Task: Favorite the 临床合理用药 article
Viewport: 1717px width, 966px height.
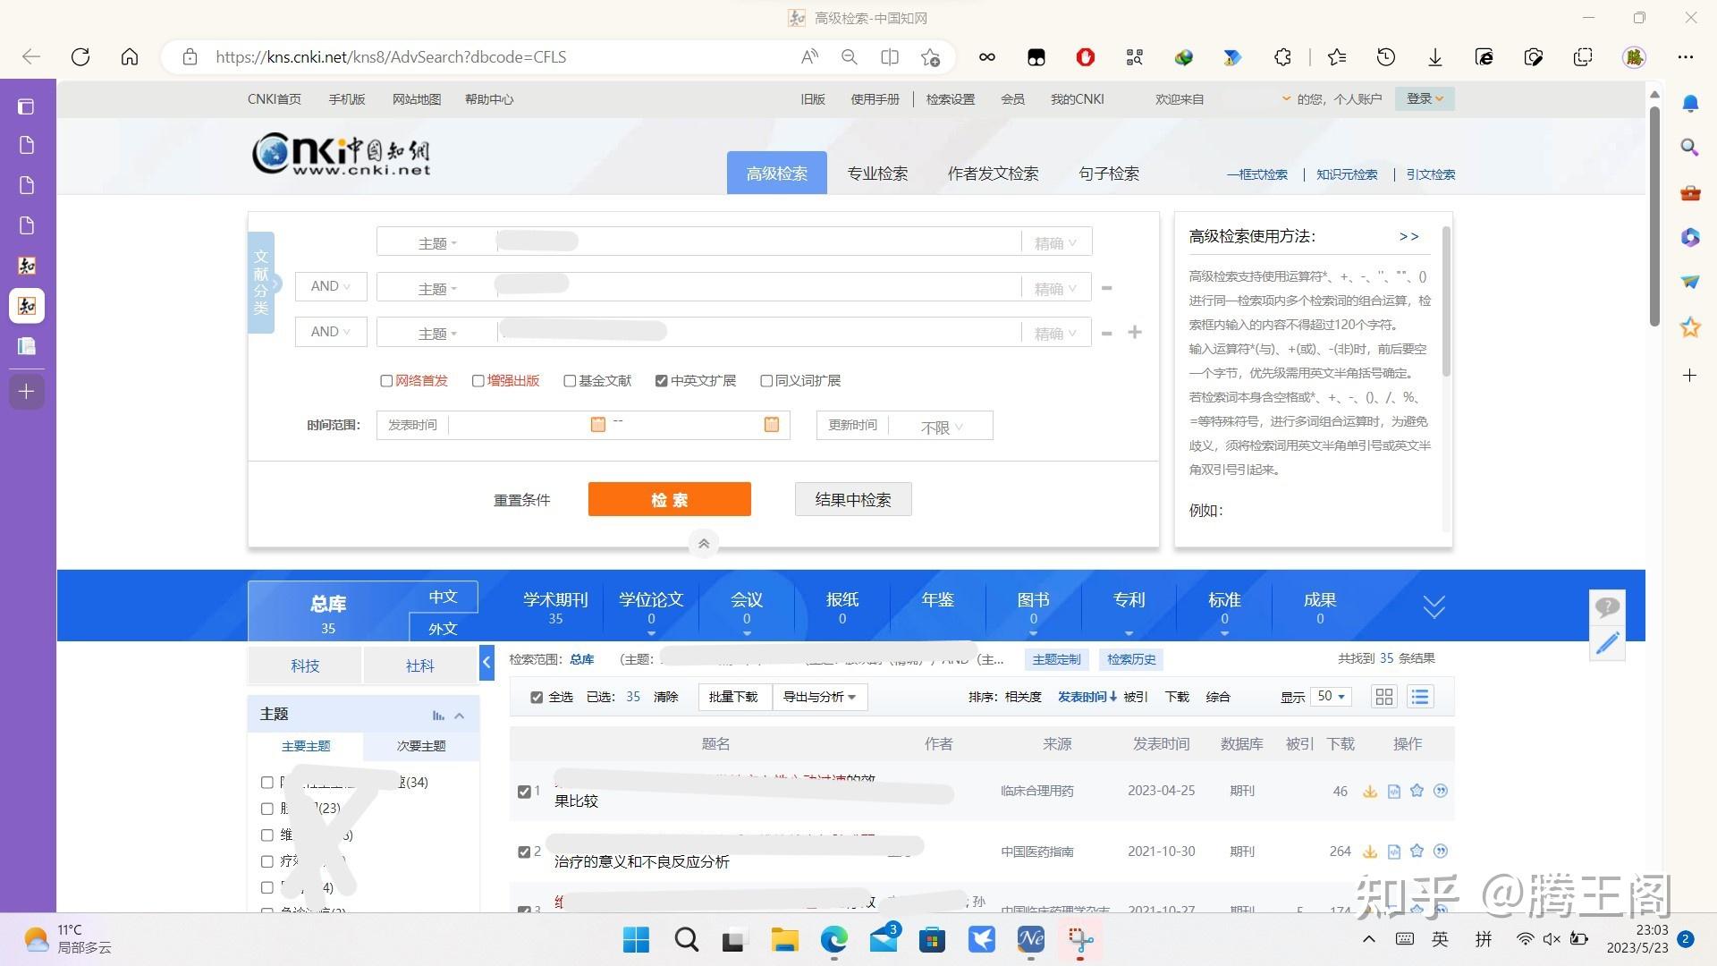Action: point(1417,791)
